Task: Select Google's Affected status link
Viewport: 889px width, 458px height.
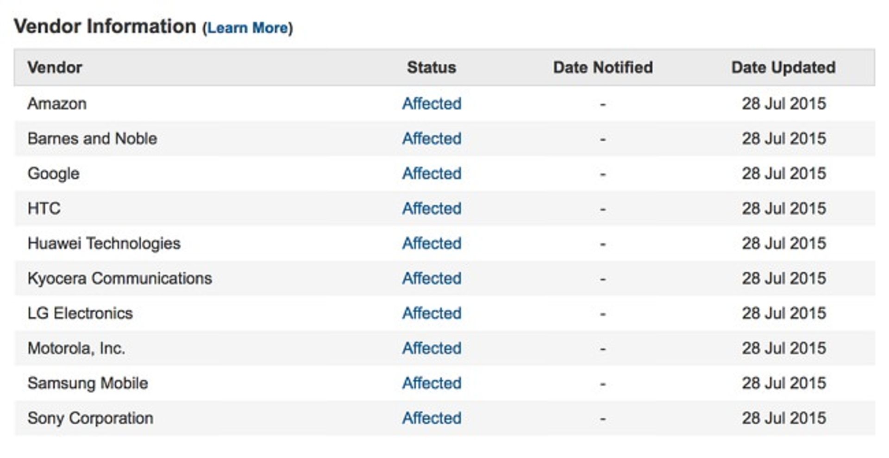Action: pyautogui.click(x=432, y=173)
